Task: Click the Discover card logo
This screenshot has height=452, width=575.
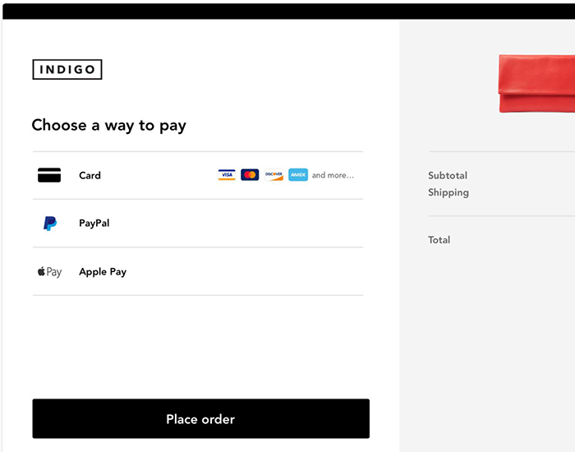Action: (274, 175)
